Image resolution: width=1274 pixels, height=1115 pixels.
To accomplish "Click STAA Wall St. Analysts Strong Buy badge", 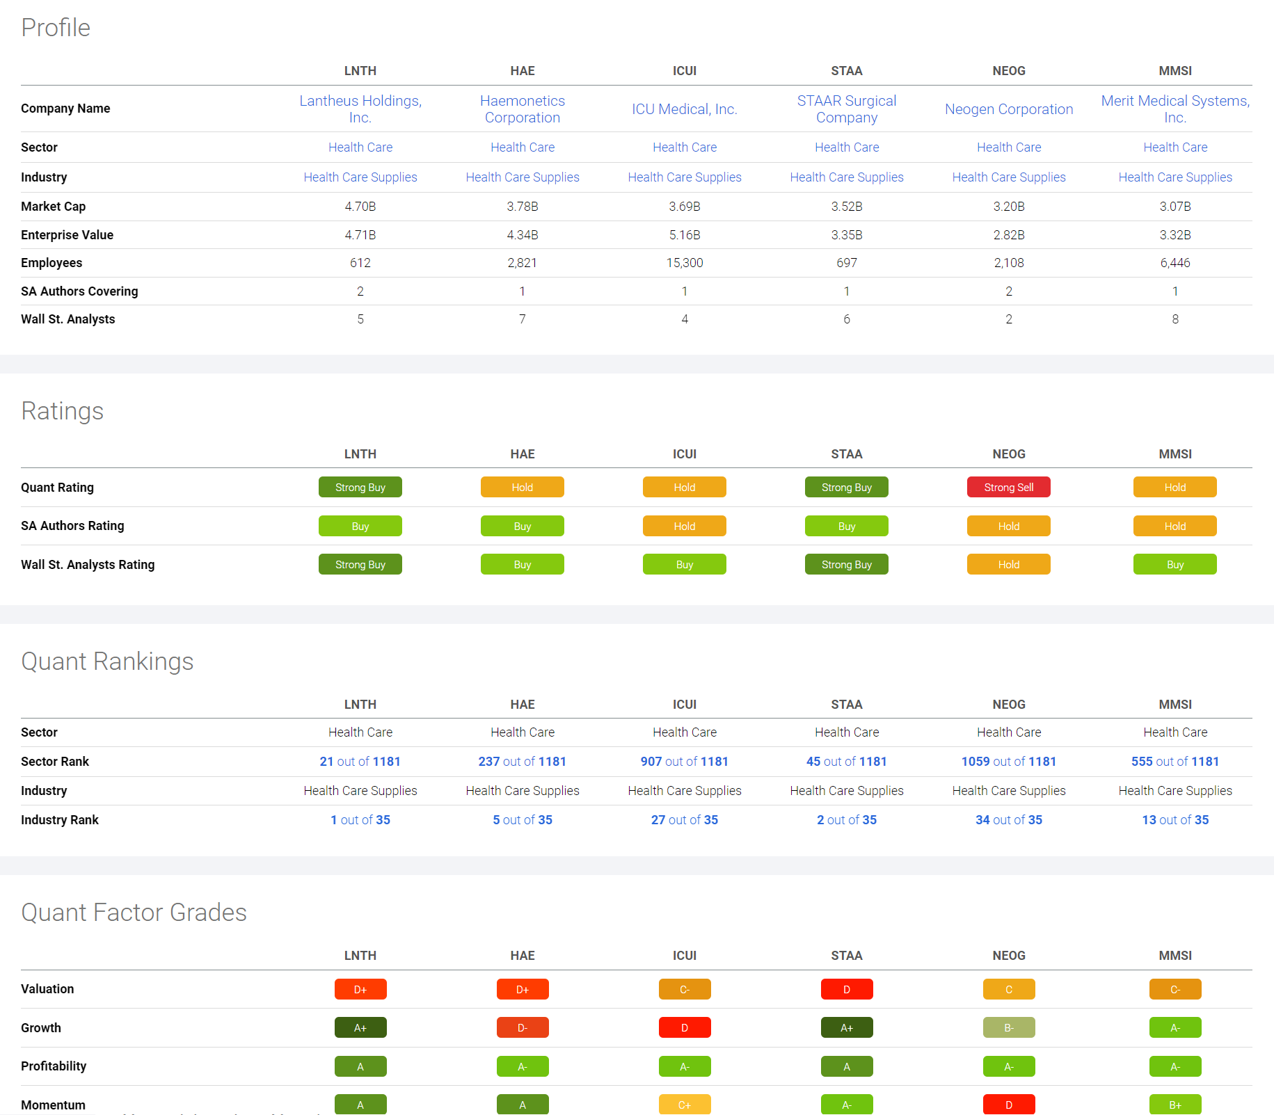I will click(847, 565).
